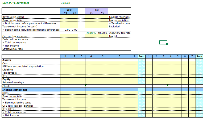Click the 'Tax bill' label
Screen dimensions: 207x121
click(x=113, y=36)
